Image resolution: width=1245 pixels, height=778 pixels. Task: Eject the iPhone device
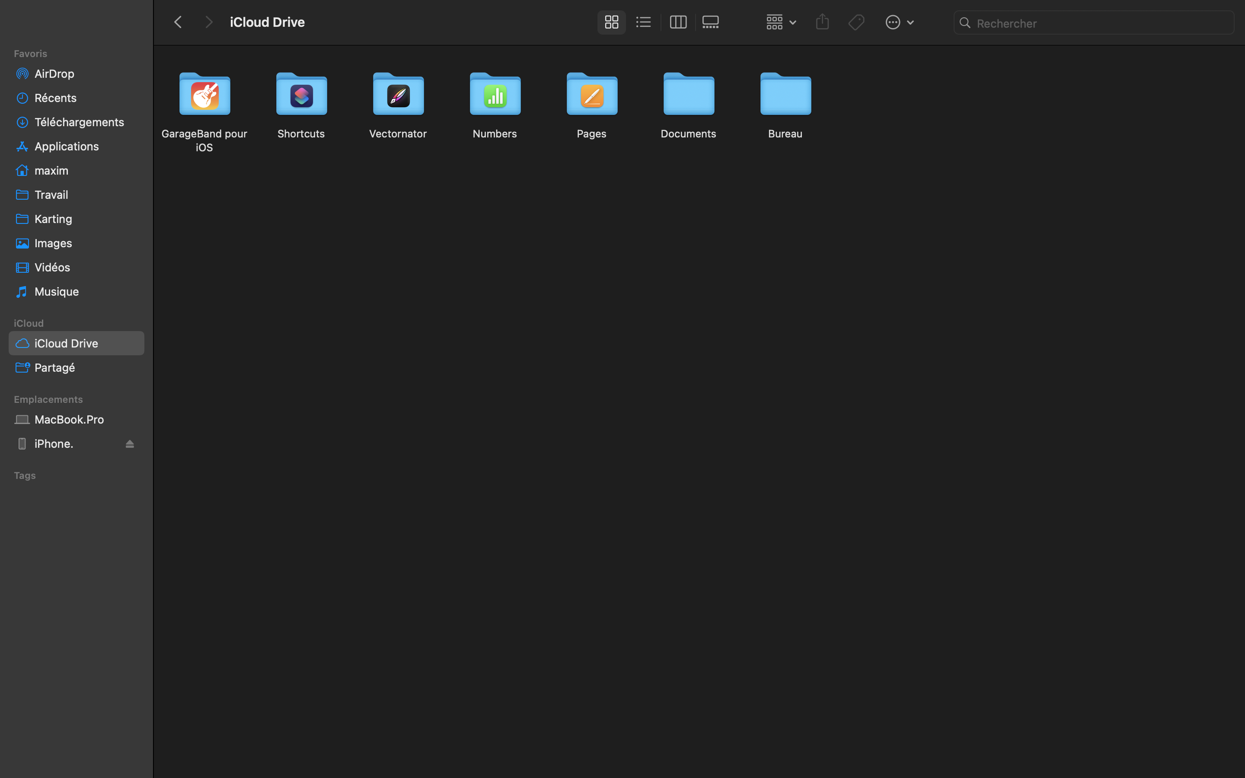click(130, 443)
